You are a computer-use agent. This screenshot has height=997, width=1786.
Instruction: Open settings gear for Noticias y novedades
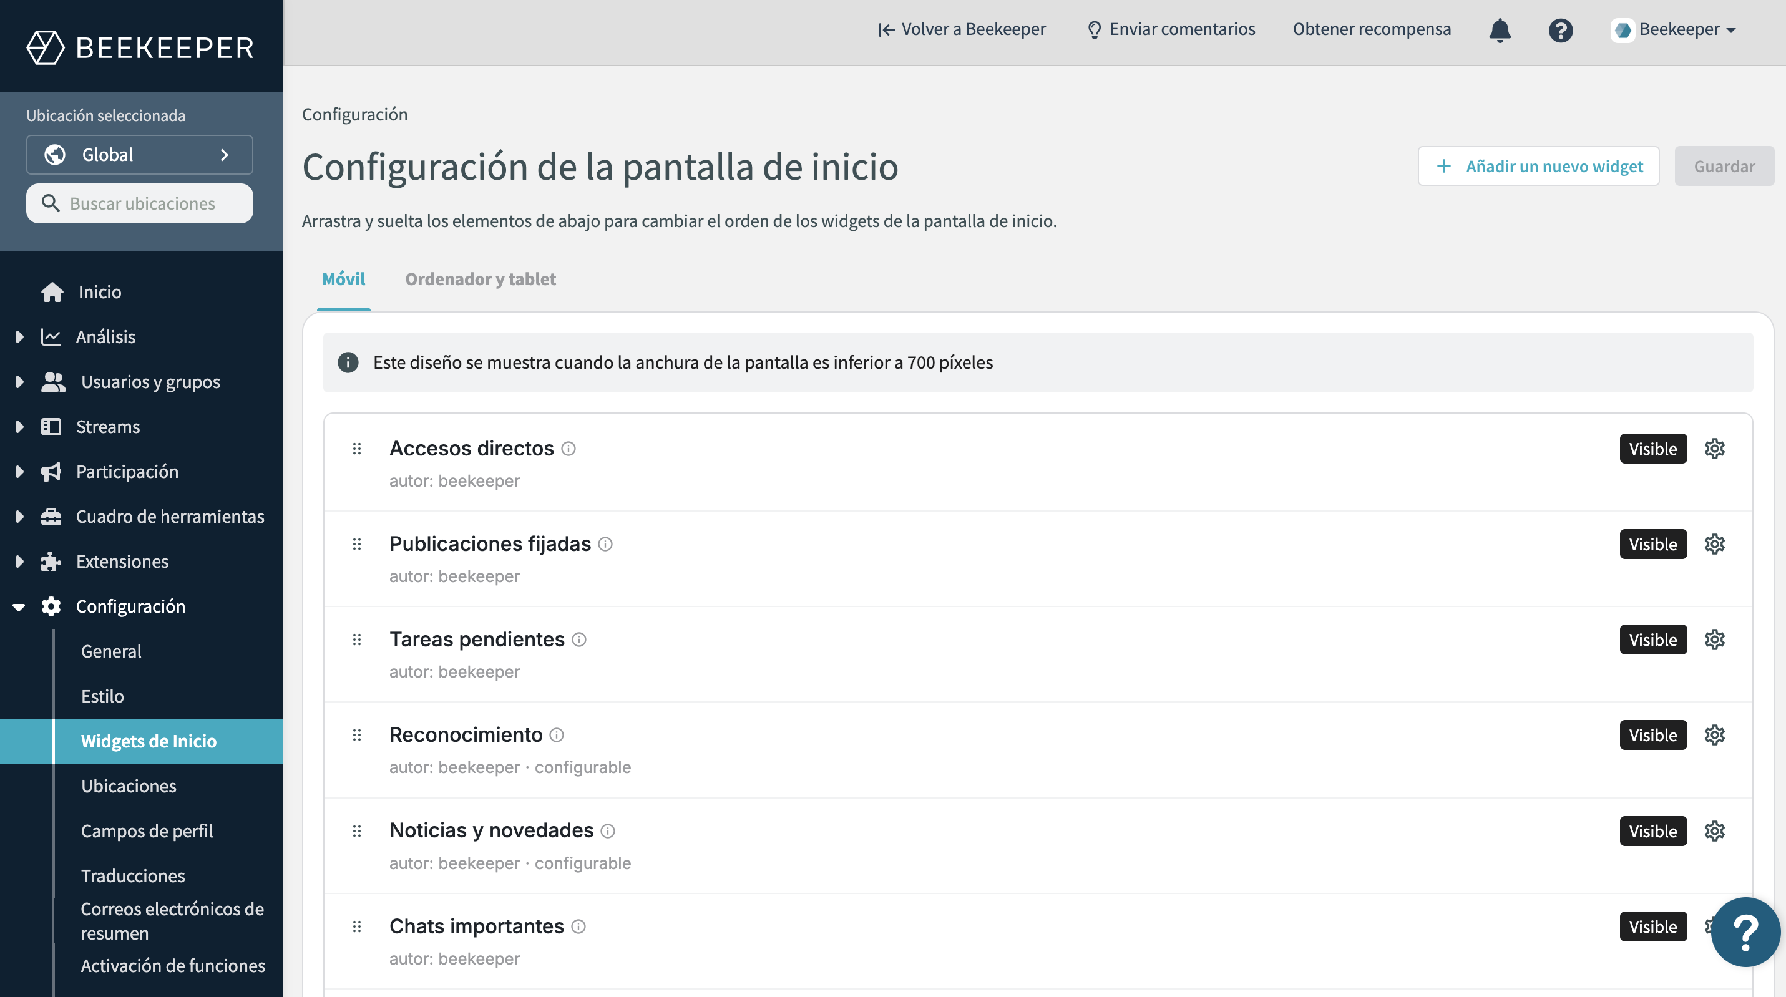pyautogui.click(x=1715, y=830)
